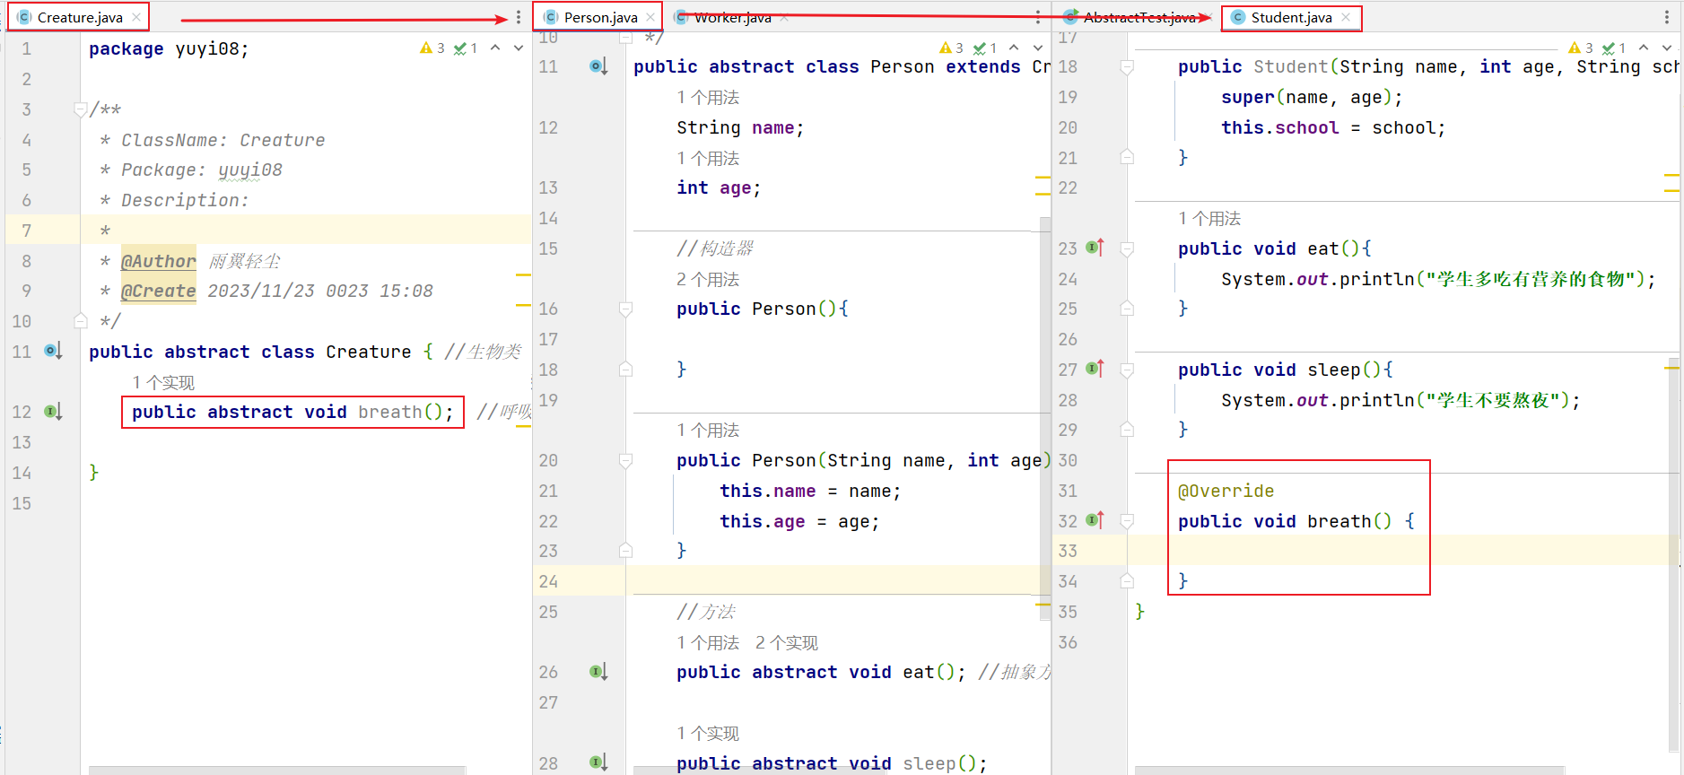Click the horizontal scrollbar under Creature.java editor

point(277,770)
